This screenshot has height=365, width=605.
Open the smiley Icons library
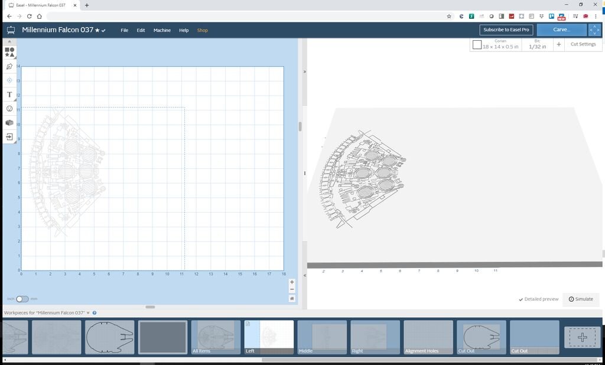coord(9,109)
